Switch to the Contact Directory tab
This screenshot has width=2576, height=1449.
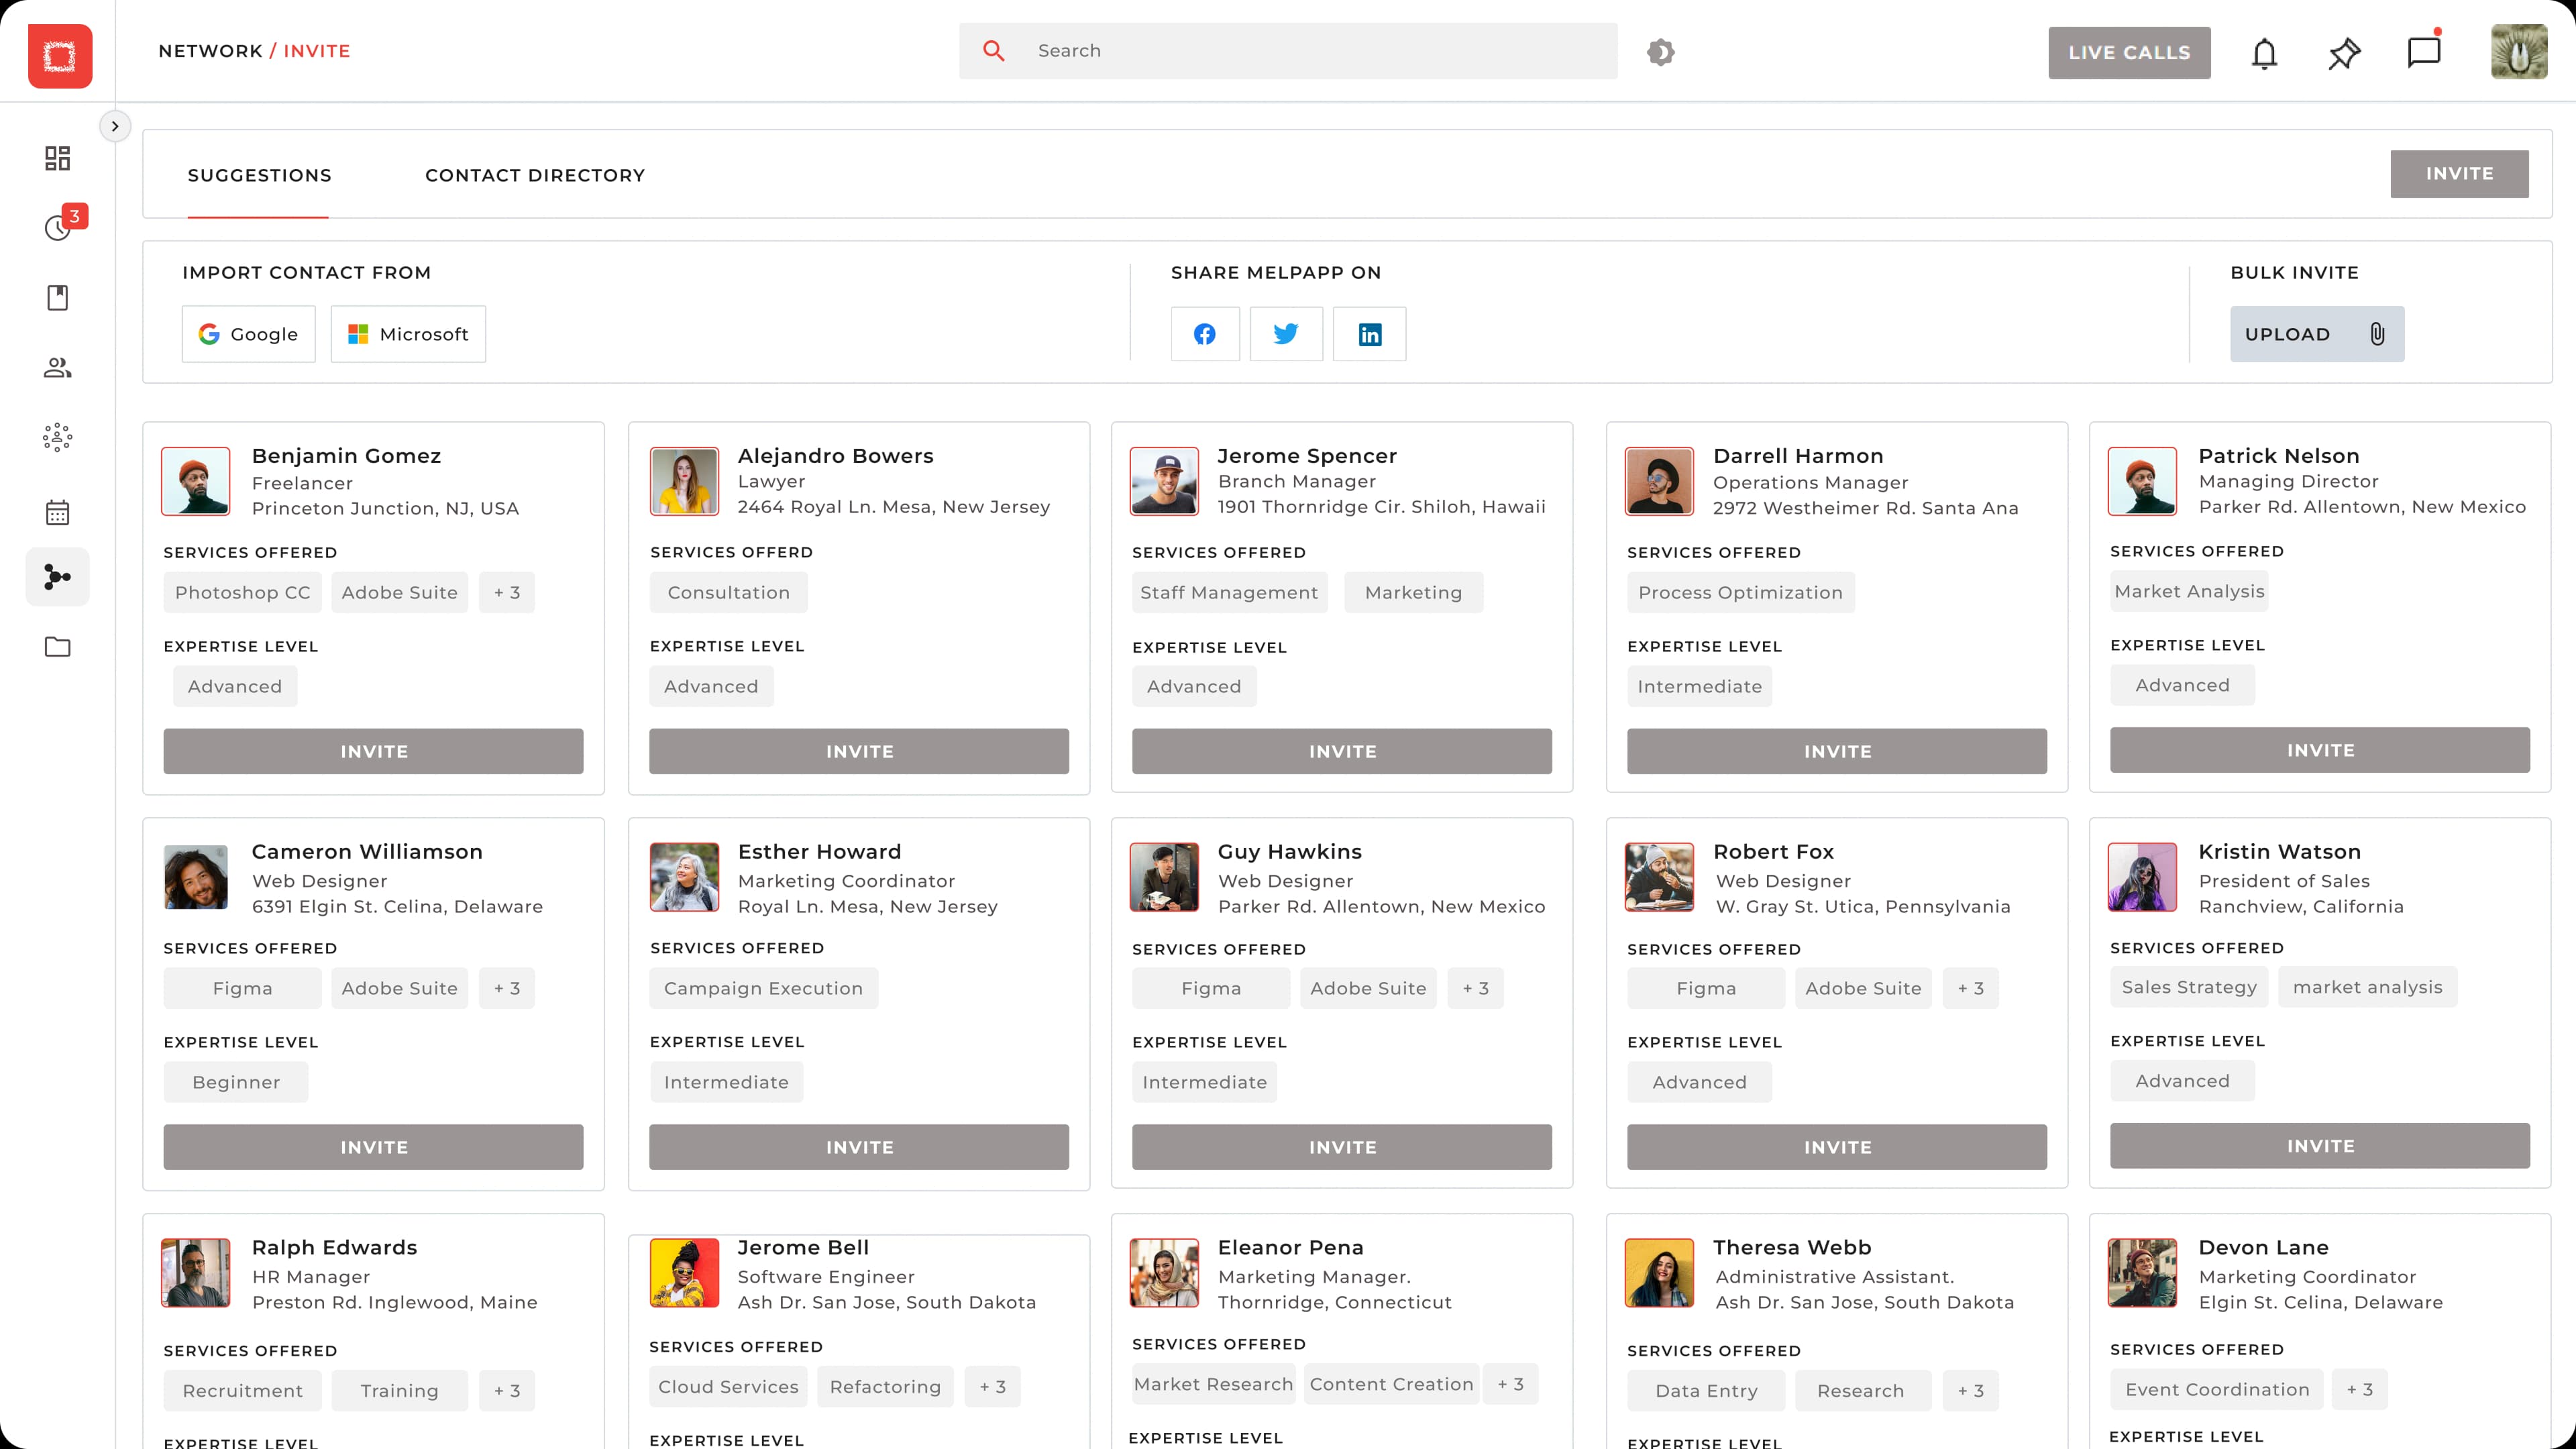tap(535, 175)
